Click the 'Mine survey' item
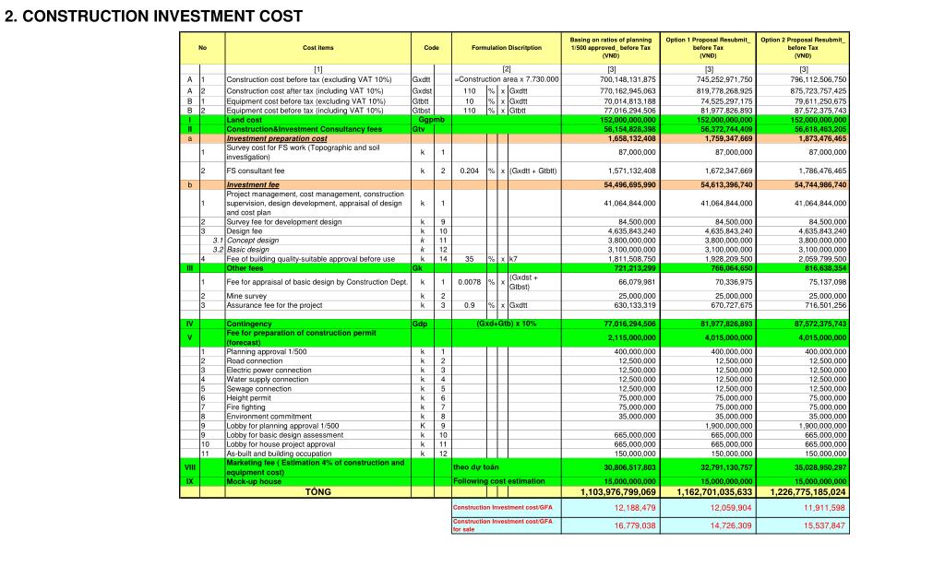 pyautogui.click(x=245, y=296)
